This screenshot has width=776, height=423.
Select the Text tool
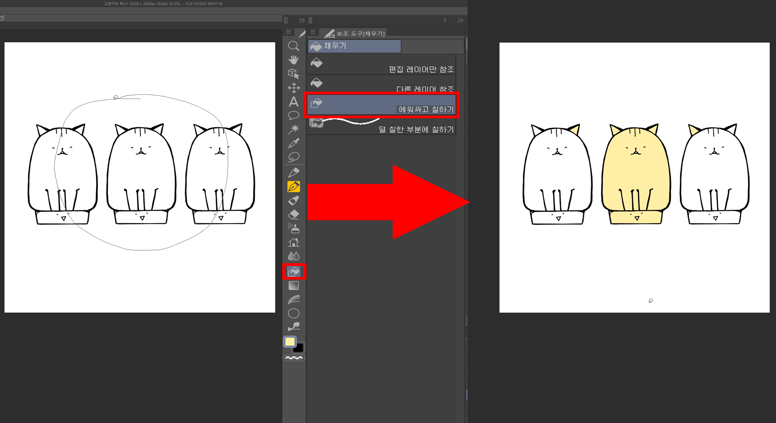click(293, 102)
